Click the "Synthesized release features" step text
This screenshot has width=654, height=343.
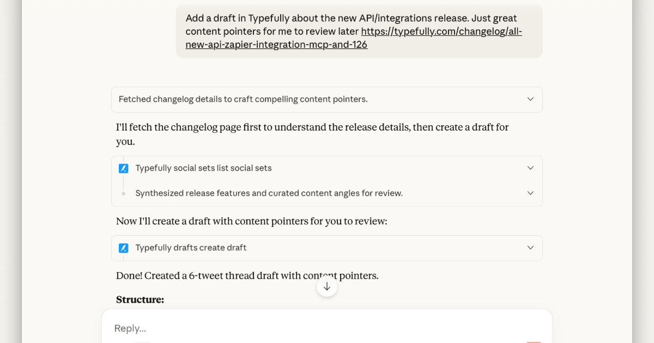coord(269,193)
